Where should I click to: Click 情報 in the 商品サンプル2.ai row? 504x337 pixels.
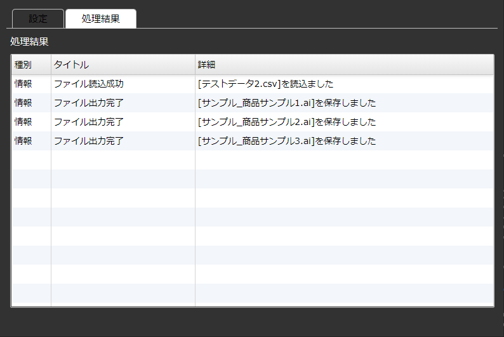coord(31,122)
